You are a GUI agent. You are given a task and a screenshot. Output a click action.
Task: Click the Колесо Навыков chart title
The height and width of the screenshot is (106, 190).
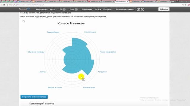point(71,23)
